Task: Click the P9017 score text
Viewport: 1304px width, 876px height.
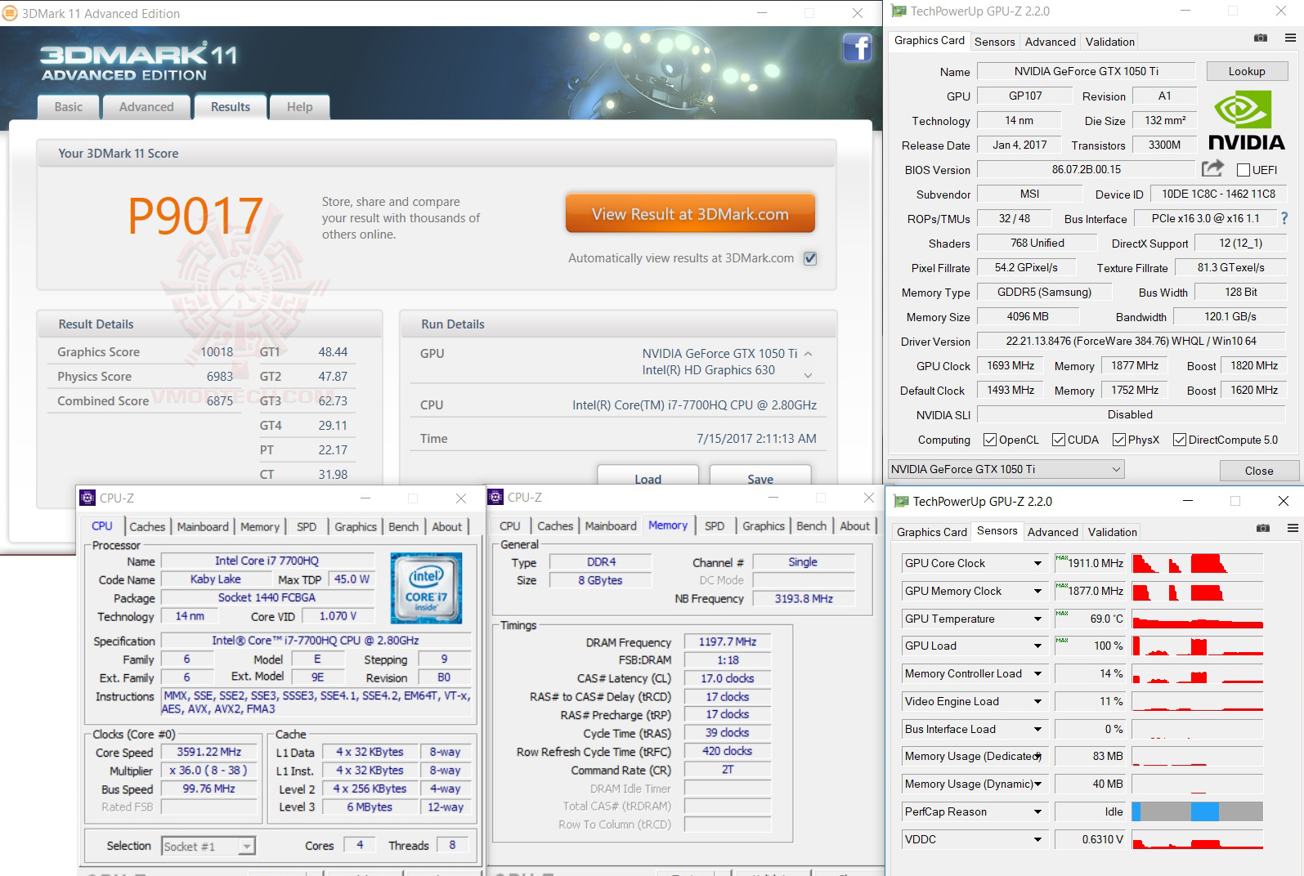Action: pos(195,215)
